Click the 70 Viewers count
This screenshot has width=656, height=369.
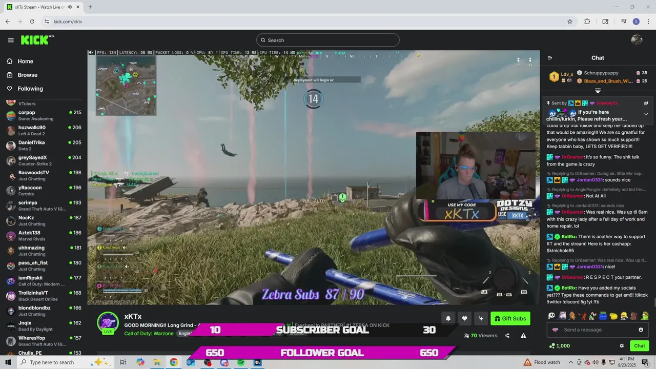pos(481,336)
